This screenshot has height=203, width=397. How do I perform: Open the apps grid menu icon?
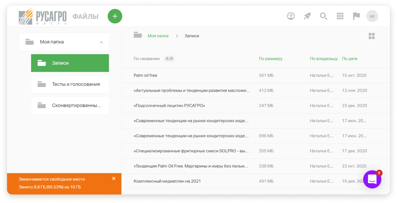(340, 16)
